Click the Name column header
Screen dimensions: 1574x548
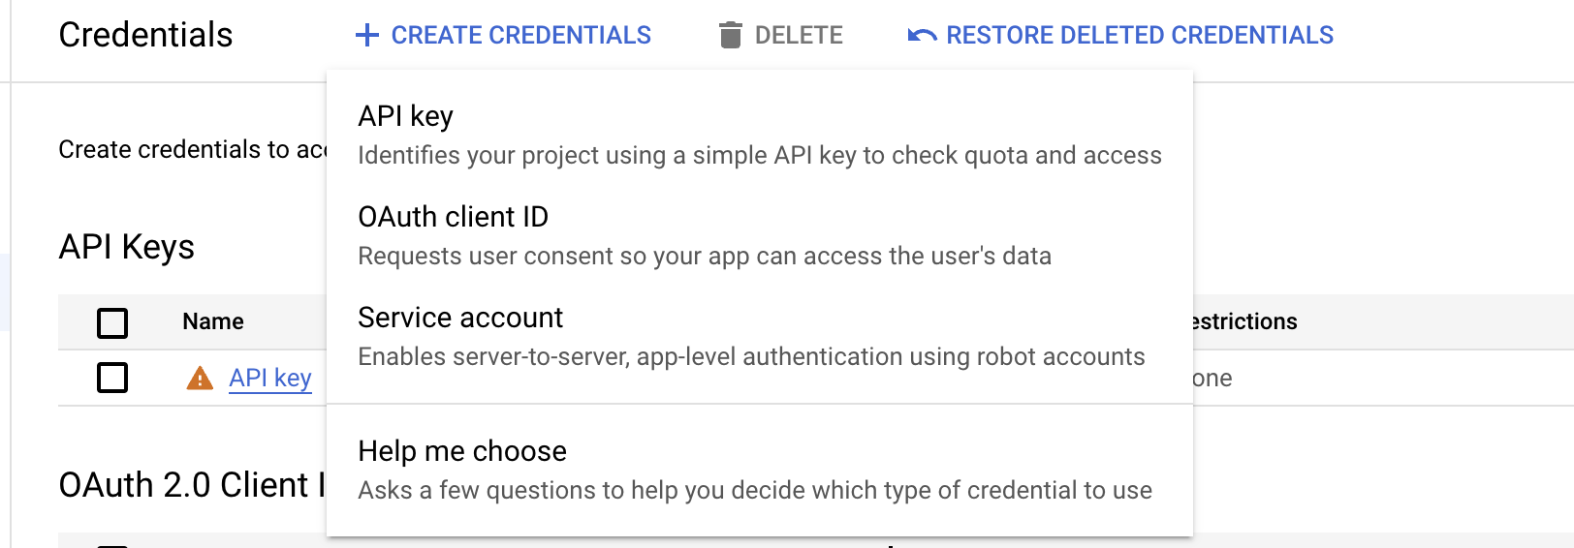213,321
